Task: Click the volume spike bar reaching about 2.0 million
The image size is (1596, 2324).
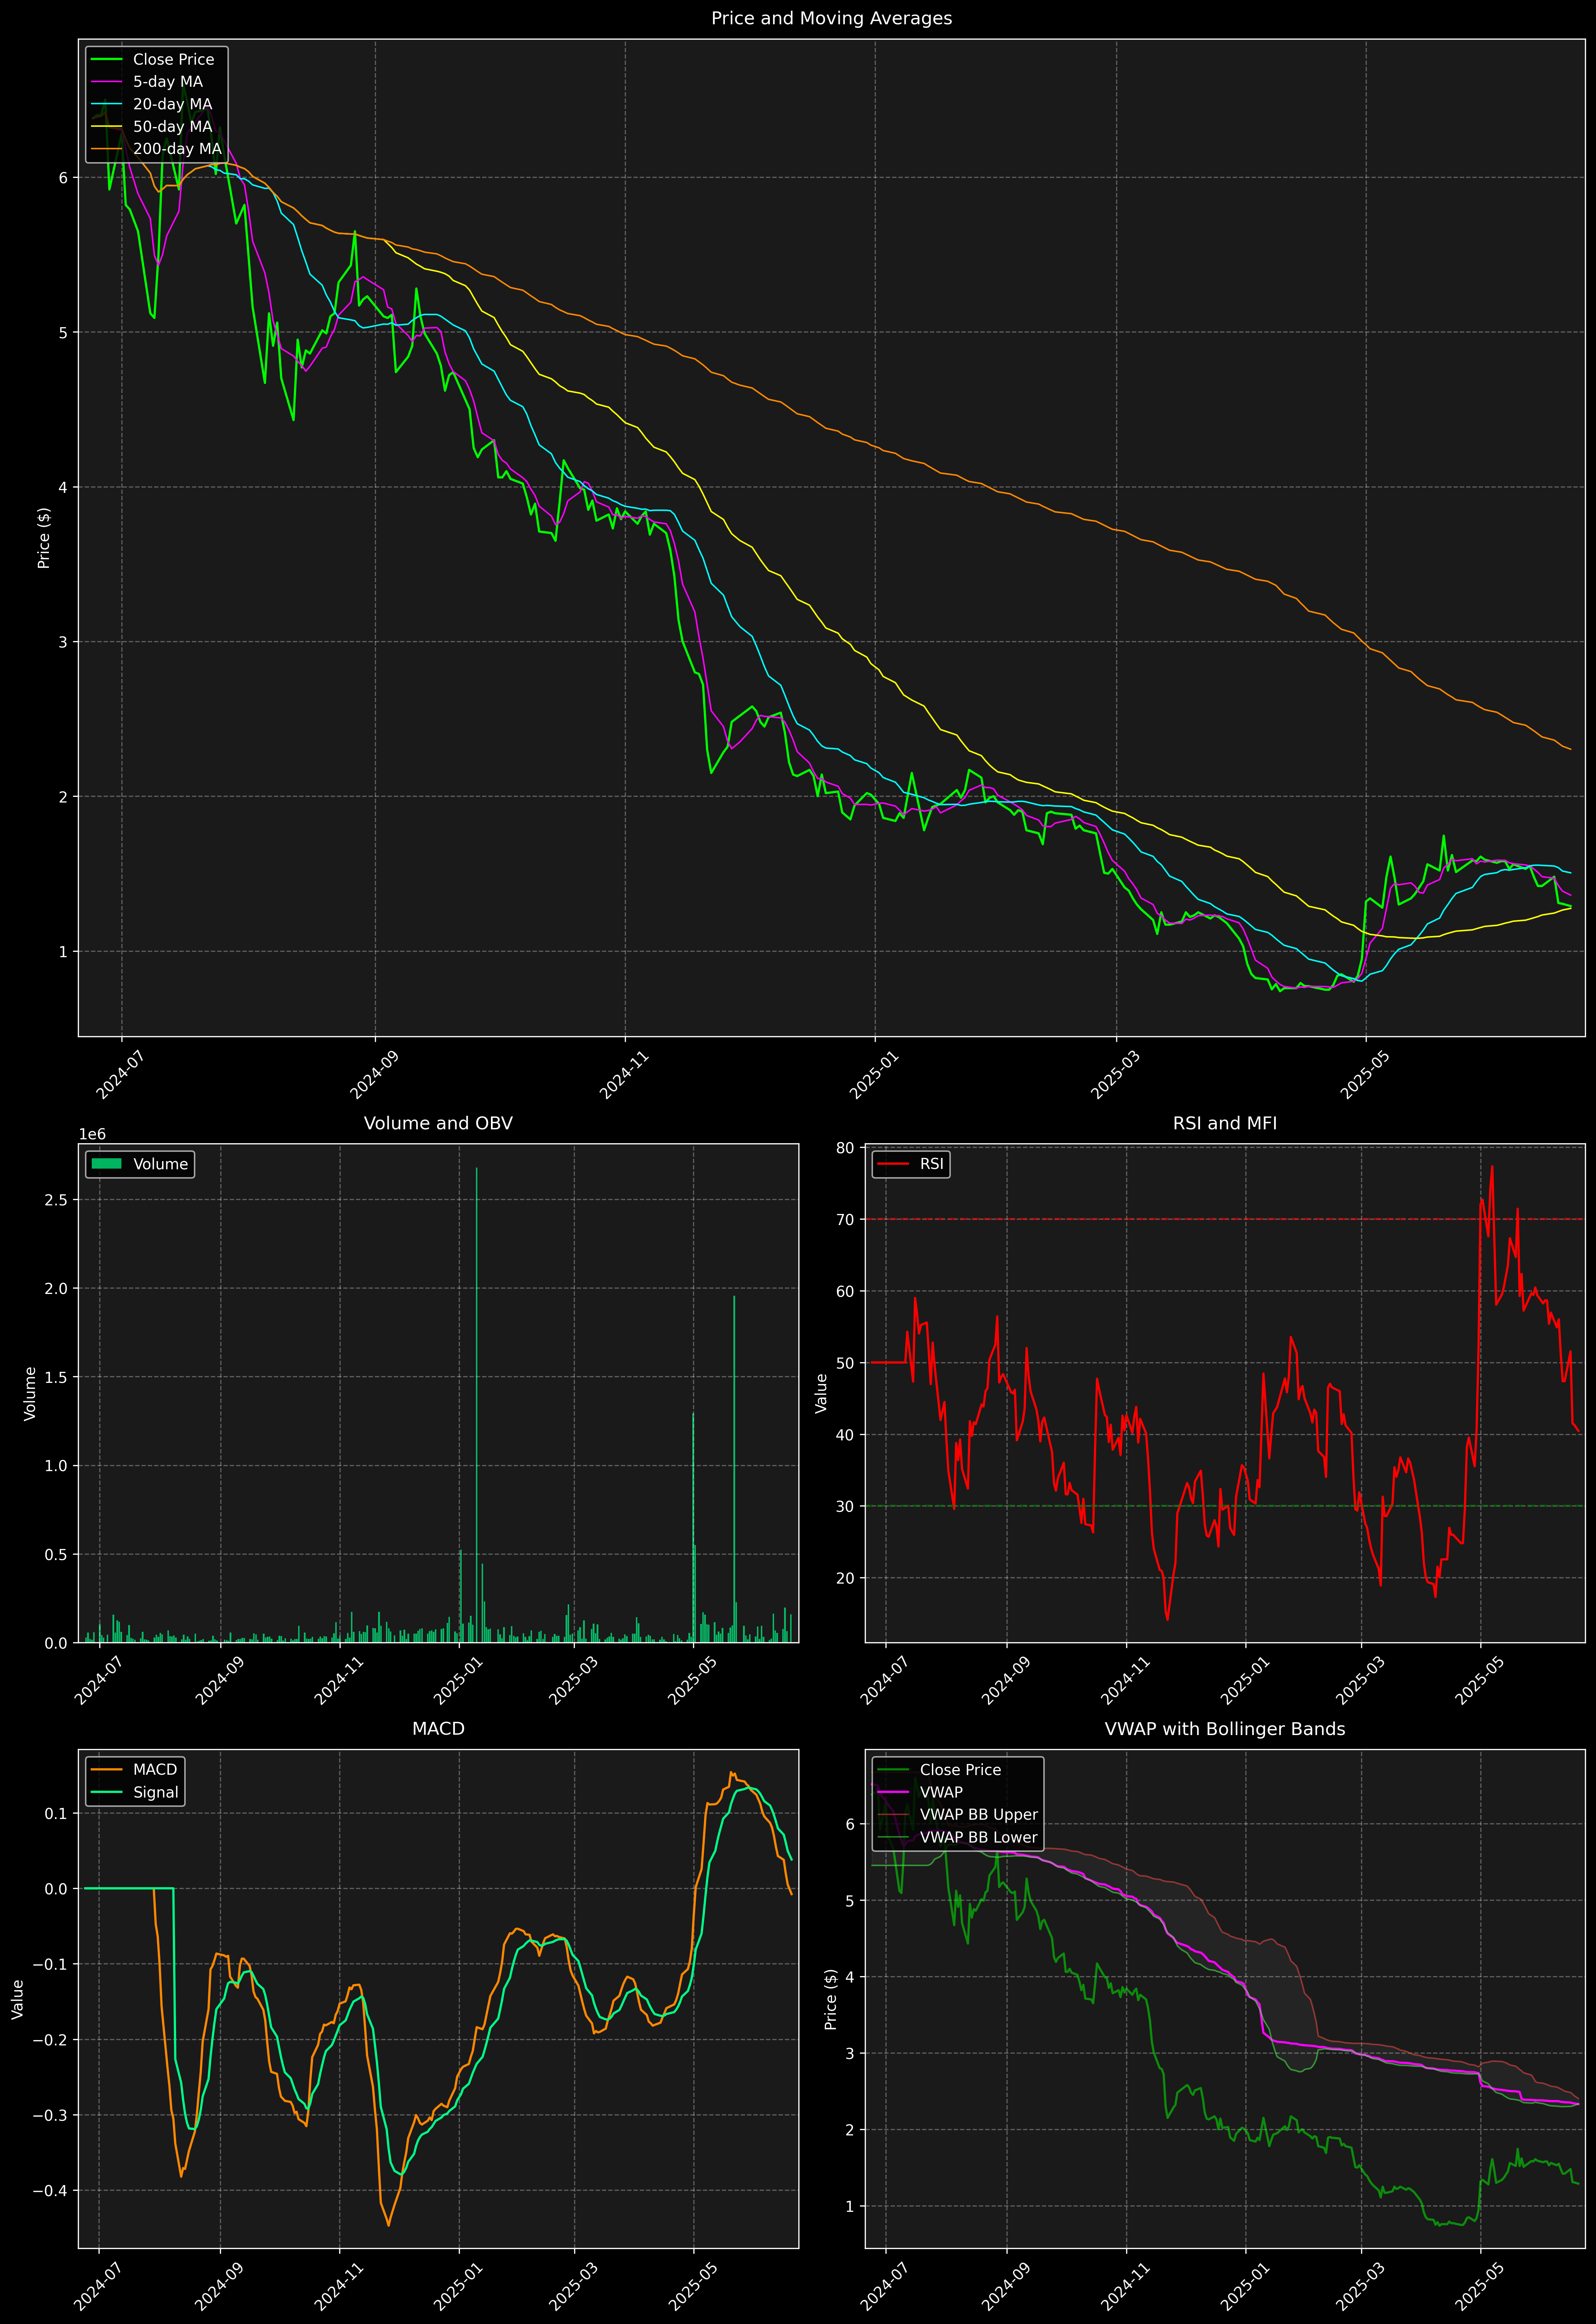Action: pos(734,1469)
